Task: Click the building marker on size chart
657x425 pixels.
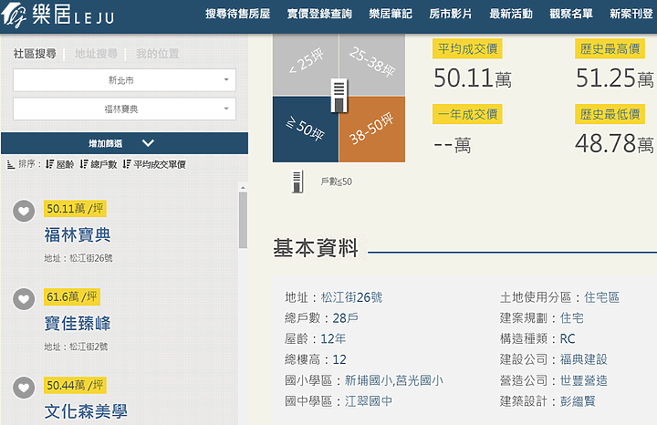Action: pyautogui.click(x=339, y=95)
